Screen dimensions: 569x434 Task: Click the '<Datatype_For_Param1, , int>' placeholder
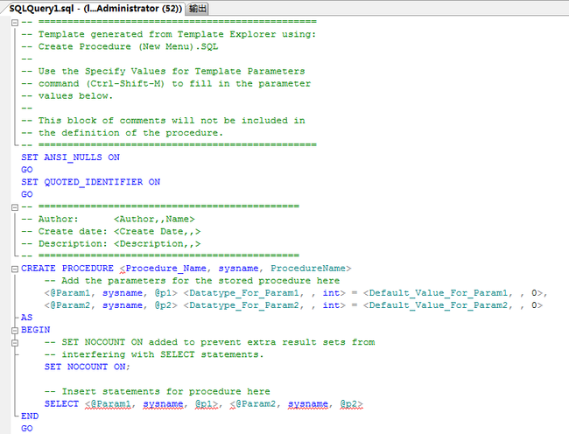pos(264,293)
